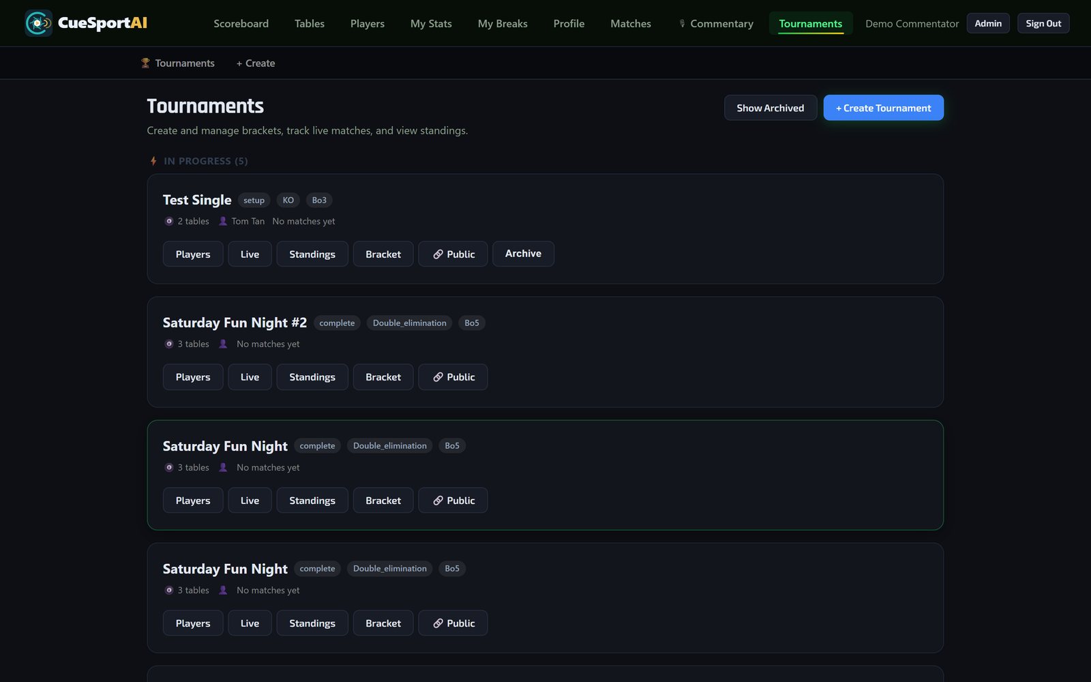Screen dimensions: 1091x682
Task: Show archived tournaments
Action: point(771,108)
